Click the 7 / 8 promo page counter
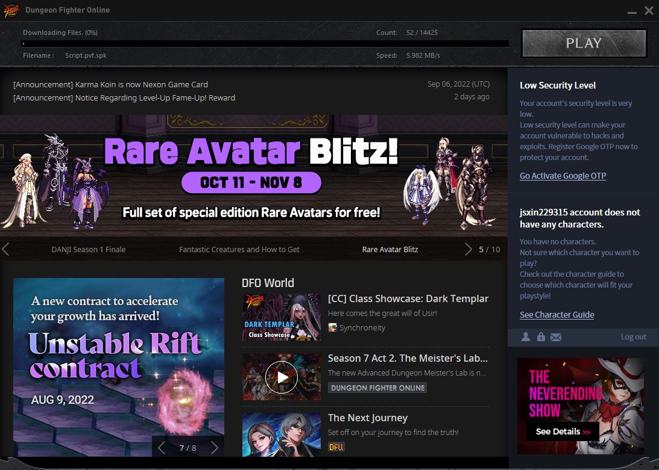This screenshot has height=470, width=659. pos(188,448)
